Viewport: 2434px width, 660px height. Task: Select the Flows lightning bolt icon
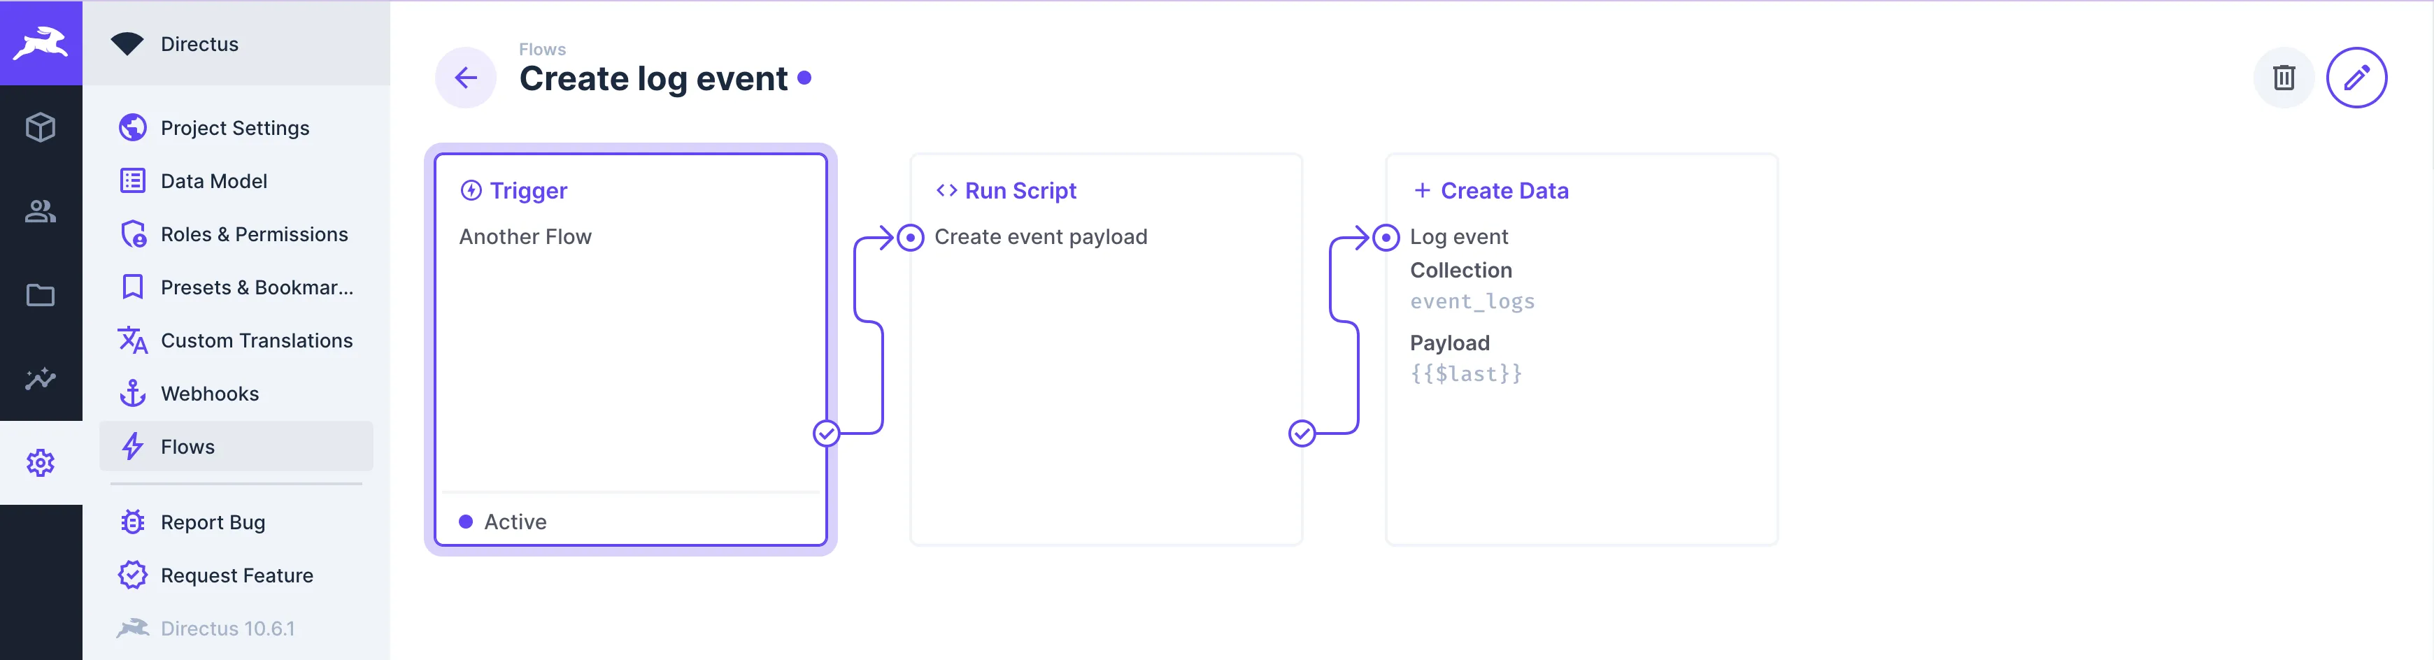(133, 445)
